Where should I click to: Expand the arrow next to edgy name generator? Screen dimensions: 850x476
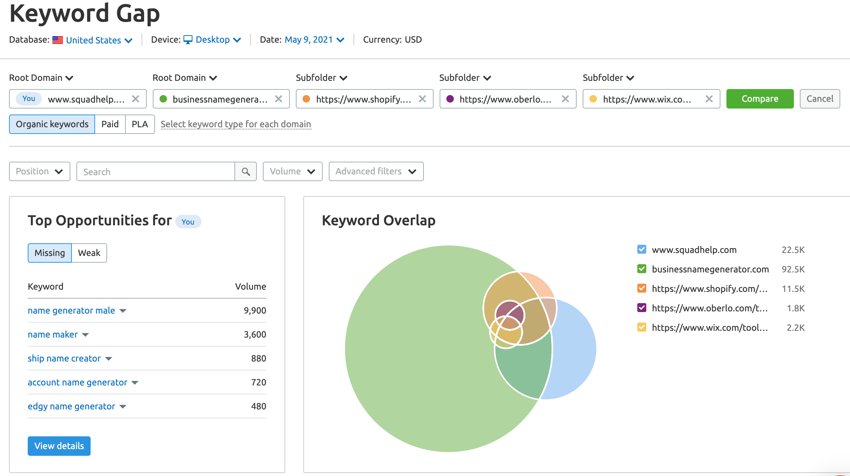click(x=123, y=407)
